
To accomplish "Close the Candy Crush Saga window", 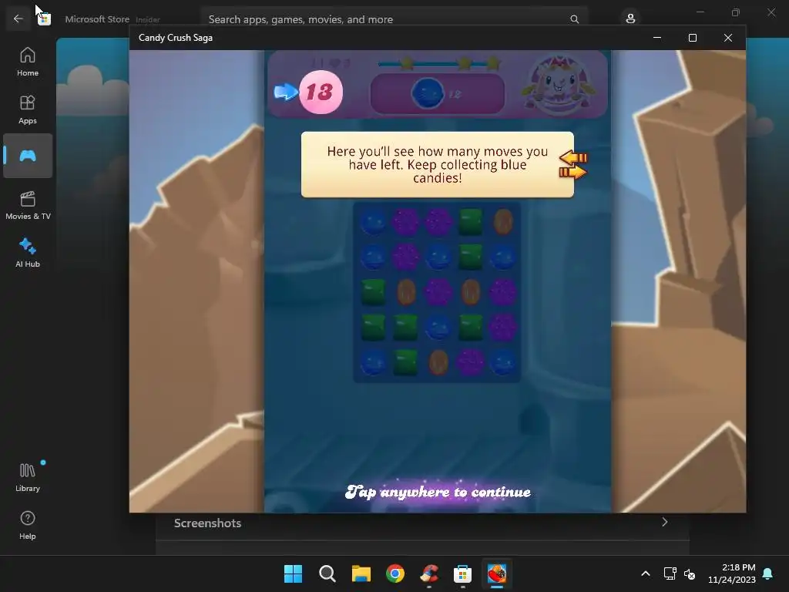I will [x=727, y=38].
